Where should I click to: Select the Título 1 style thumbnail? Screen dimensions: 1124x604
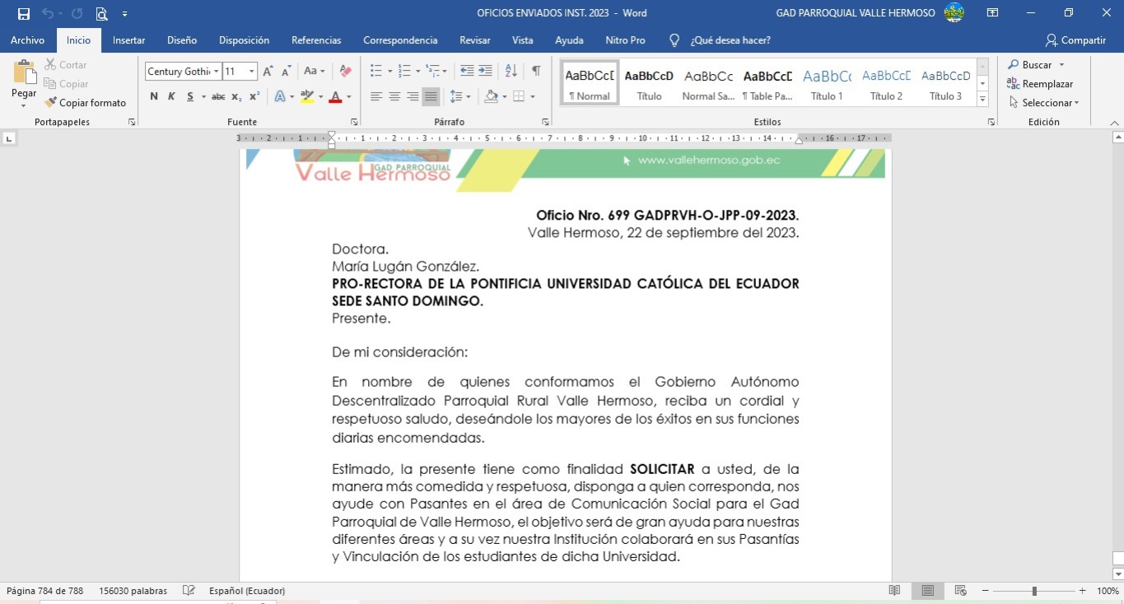point(827,82)
